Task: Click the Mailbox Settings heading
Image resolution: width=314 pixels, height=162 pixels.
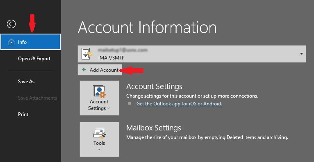Action: (154, 128)
